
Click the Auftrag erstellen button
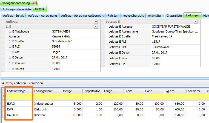point(14,83)
